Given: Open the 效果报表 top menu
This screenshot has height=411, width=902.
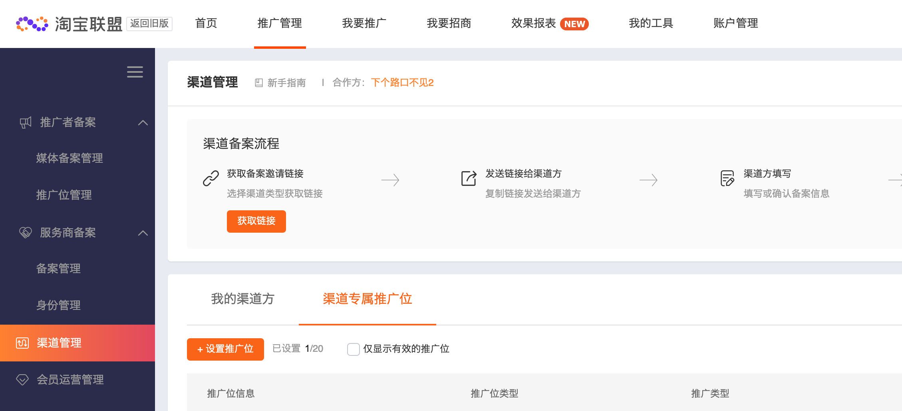Looking at the screenshot, I should pyautogui.click(x=534, y=24).
